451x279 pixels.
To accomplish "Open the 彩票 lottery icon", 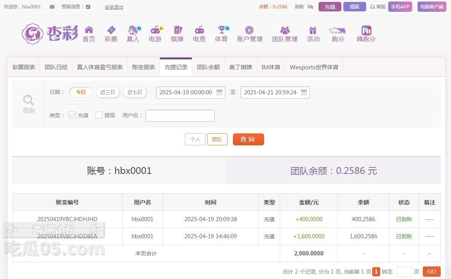I will point(111,30).
